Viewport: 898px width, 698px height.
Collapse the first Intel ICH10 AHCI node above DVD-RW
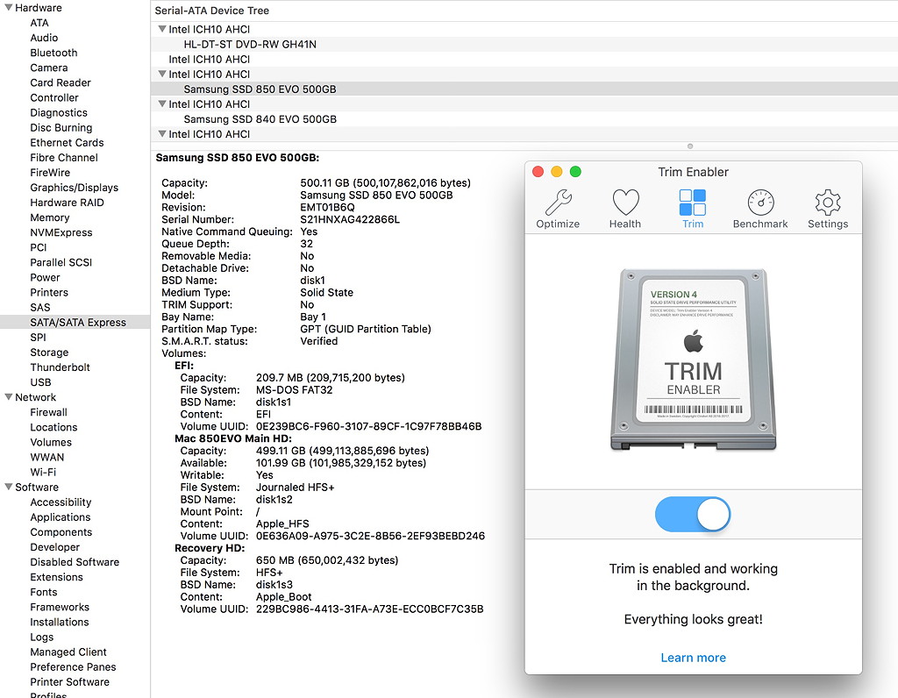point(162,29)
